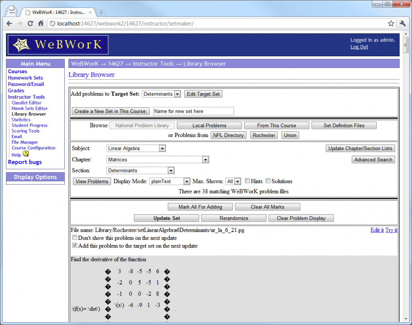Enable the Solutions checkbox
The height and width of the screenshot is (325, 412).
click(x=268, y=181)
